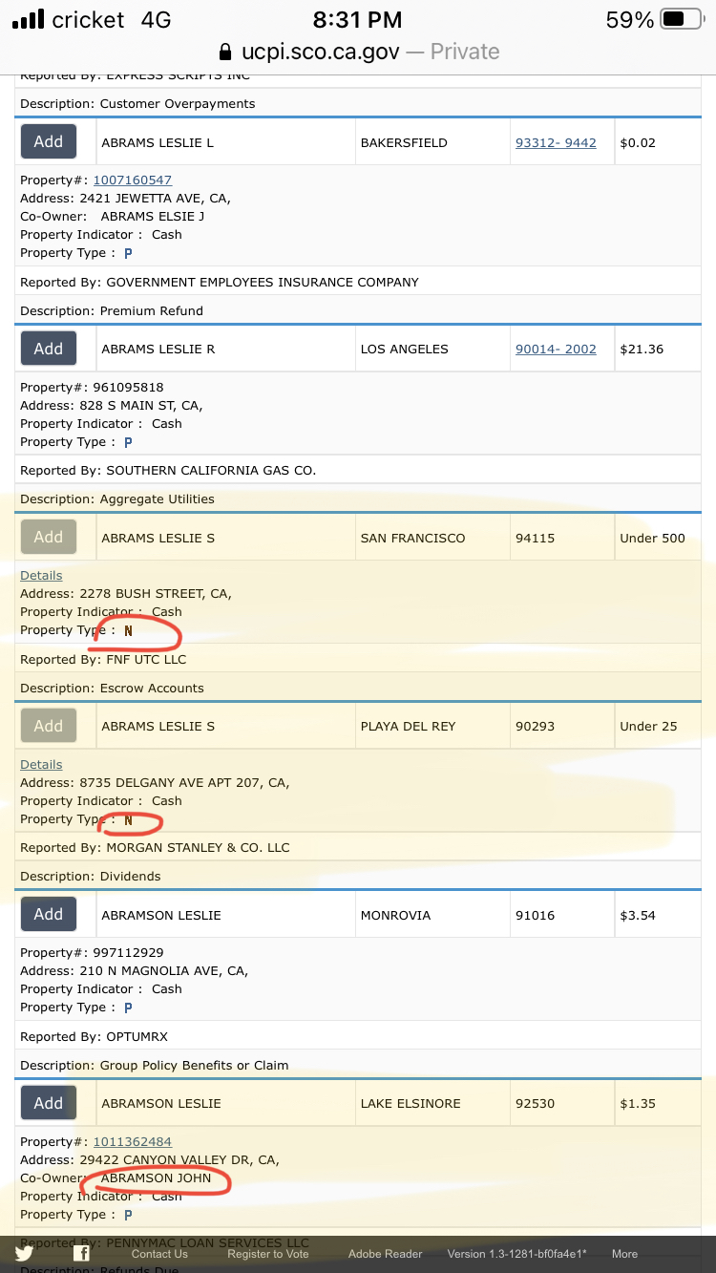Click property type P for Magnolia Ave record
Screen dimensions: 716x1273
point(128,1008)
